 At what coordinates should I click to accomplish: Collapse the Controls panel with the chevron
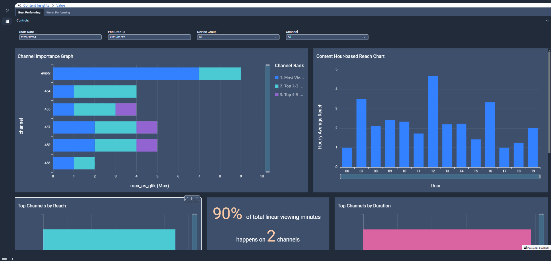pos(547,21)
